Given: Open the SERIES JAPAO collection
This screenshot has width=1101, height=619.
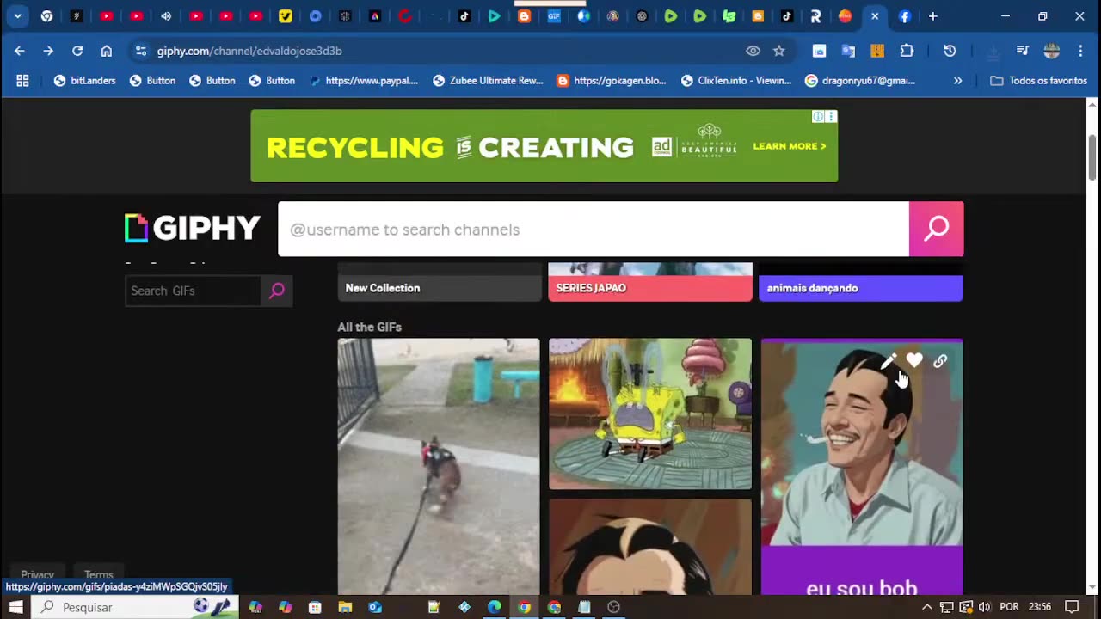Looking at the screenshot, I should tap(650, 282).
